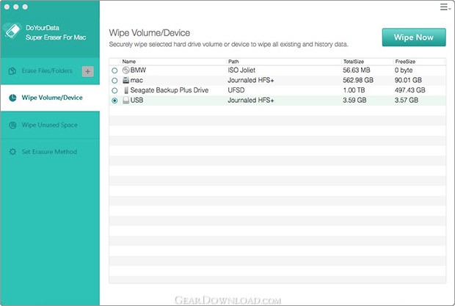
Task: Select the Seagate Backup Plus Drive radio button
Action: pos(114,90)
